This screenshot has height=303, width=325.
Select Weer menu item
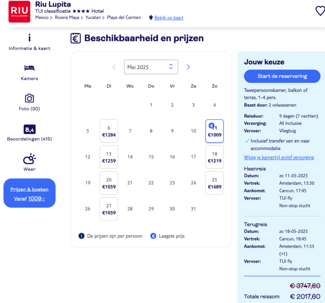(x=29, y=169)
